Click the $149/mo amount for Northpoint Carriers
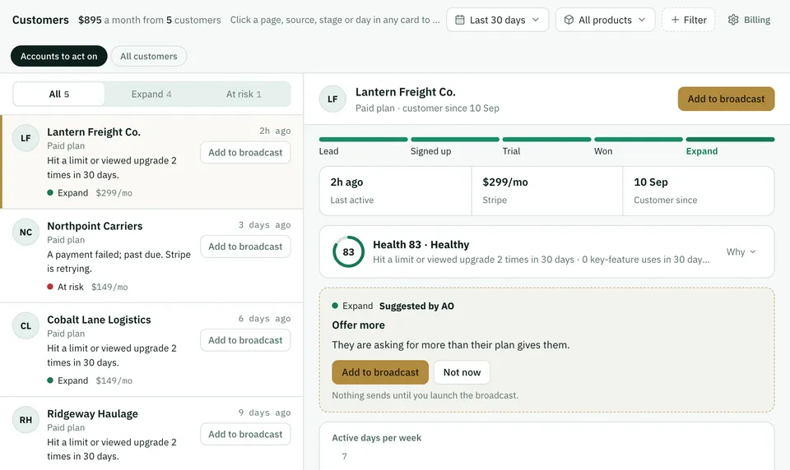 (109, 287)
